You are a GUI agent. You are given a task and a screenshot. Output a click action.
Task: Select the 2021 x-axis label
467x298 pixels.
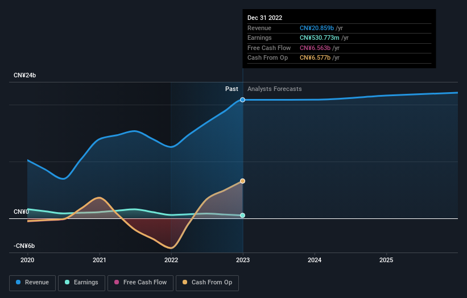99,260
